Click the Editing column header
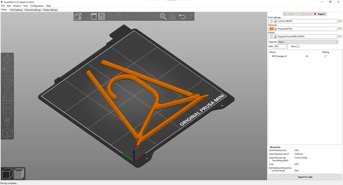This screenshot has width=343, height=185. 325,52
